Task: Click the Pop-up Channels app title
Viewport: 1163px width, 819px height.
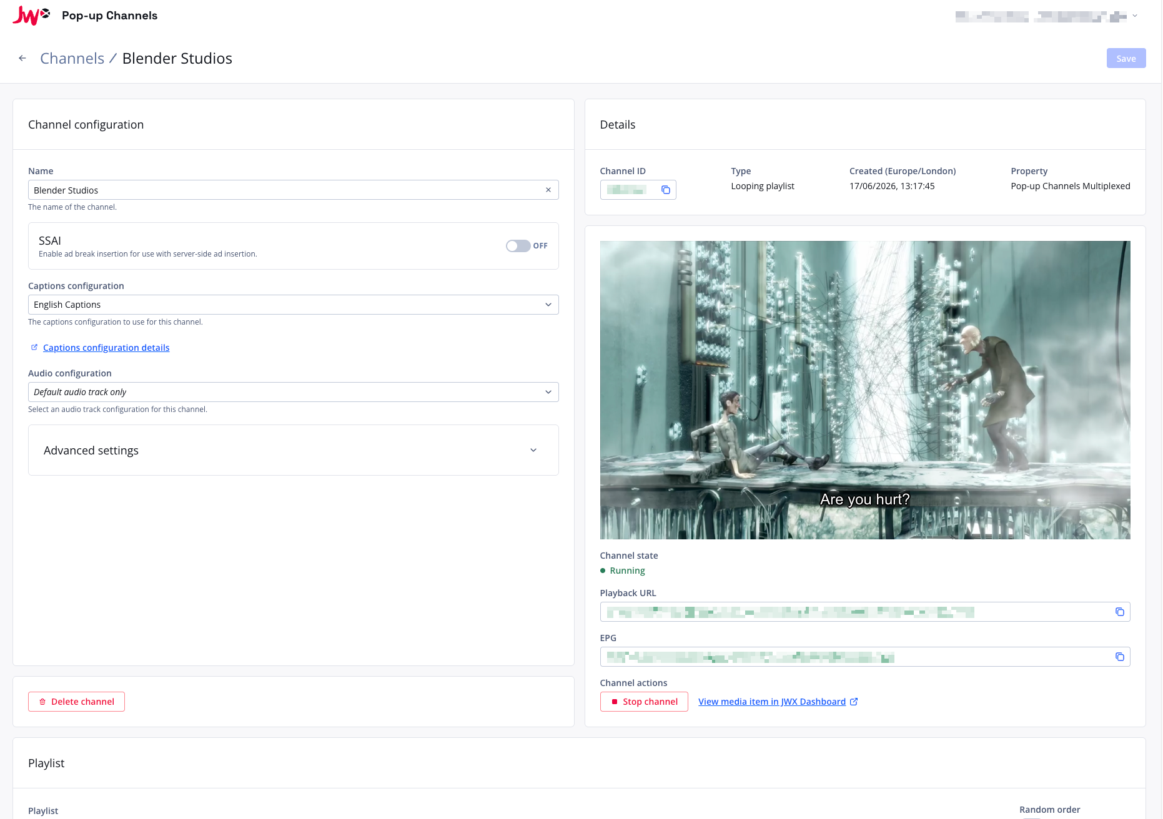Action: point(110,16)
